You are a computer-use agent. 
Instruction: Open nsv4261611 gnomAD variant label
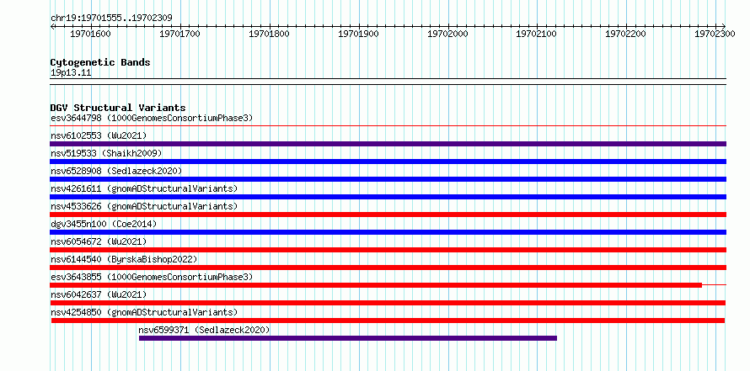(x=144, y=188)
